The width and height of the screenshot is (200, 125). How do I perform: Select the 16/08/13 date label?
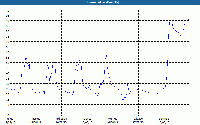pos(113,122)
